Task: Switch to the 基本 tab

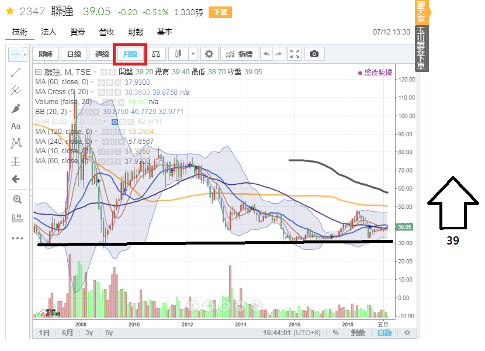Action: point(165,32)
